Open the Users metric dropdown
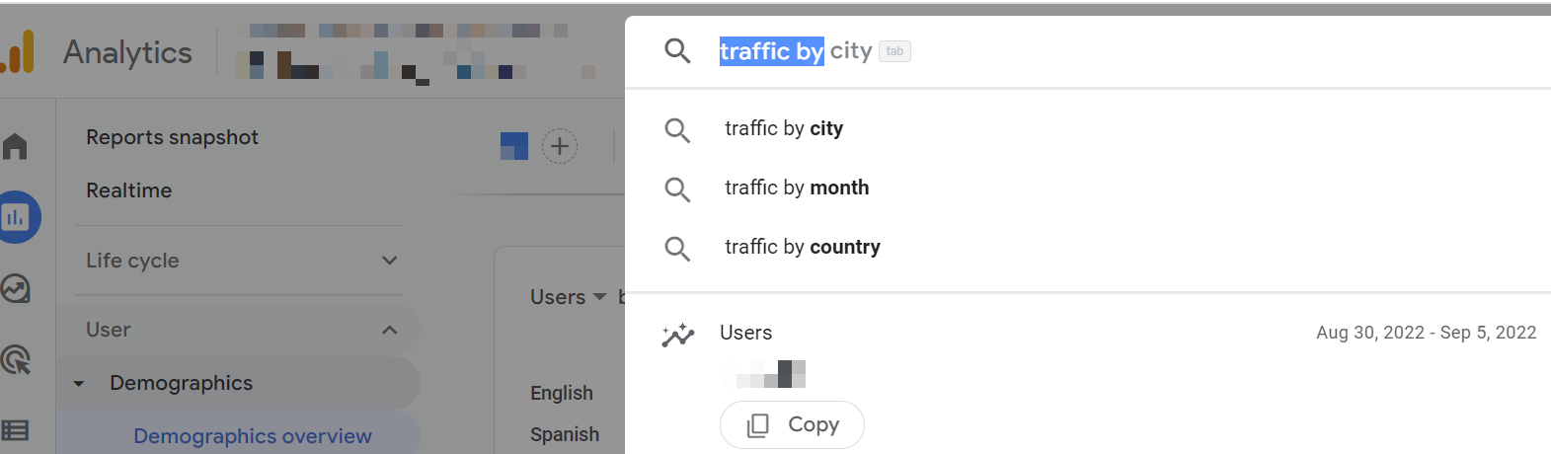 point(569,297)
